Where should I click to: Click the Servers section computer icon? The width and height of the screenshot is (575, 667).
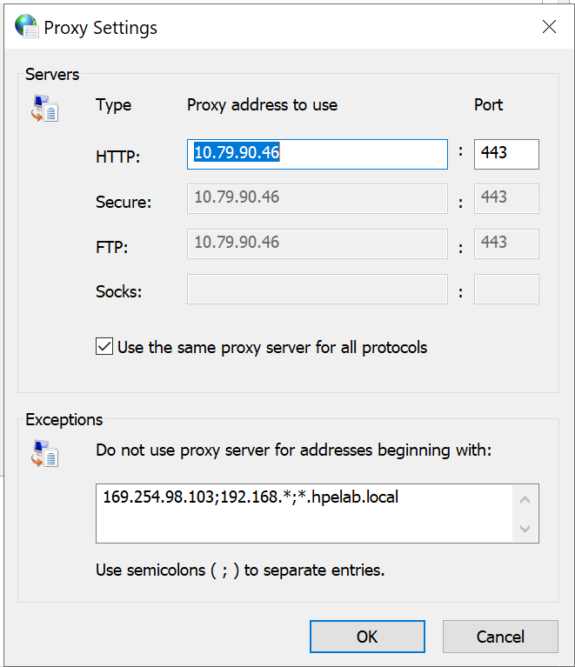pyautogui.click(x=44, y=109)
